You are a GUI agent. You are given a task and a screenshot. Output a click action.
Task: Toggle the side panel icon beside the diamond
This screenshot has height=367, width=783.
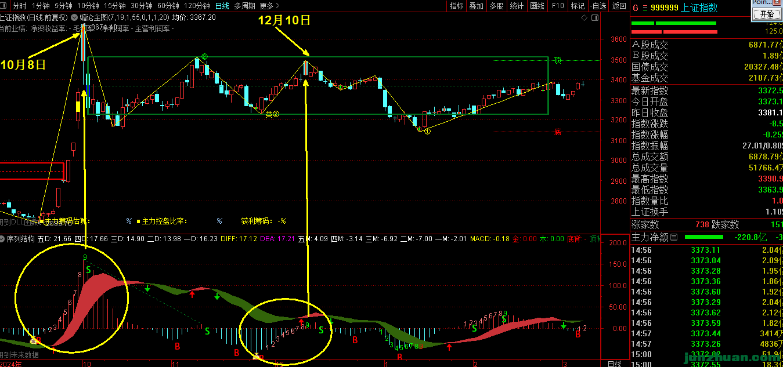(x=594, y=18)
